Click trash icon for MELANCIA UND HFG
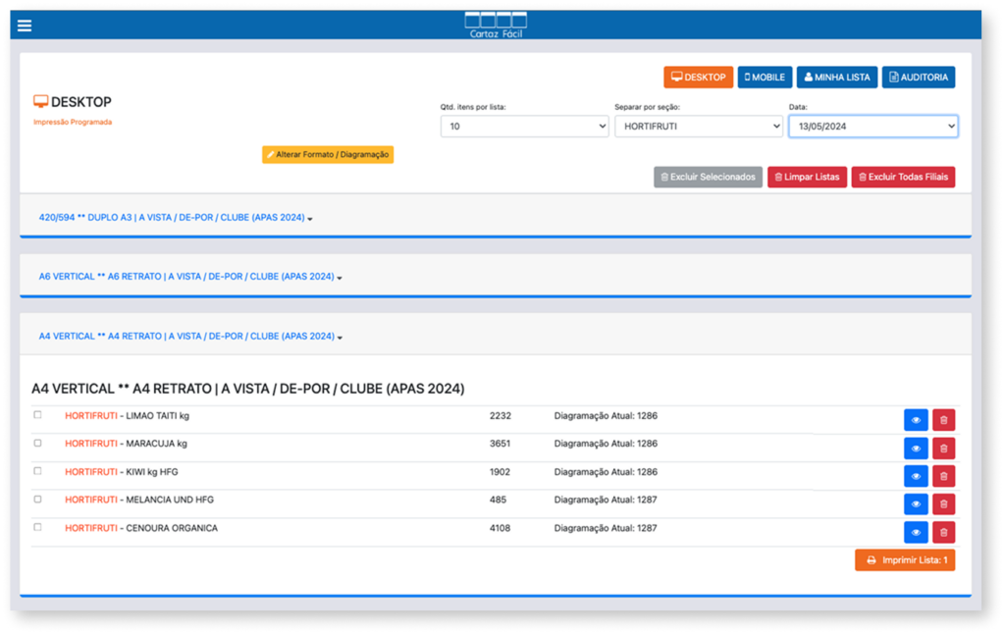Viewport: 1005px width, 634px height. [x=943, y=504]
